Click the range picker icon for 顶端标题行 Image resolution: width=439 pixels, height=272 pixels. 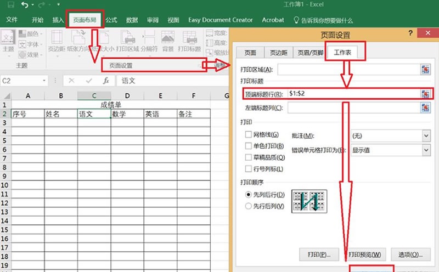(x=425, y=94)
